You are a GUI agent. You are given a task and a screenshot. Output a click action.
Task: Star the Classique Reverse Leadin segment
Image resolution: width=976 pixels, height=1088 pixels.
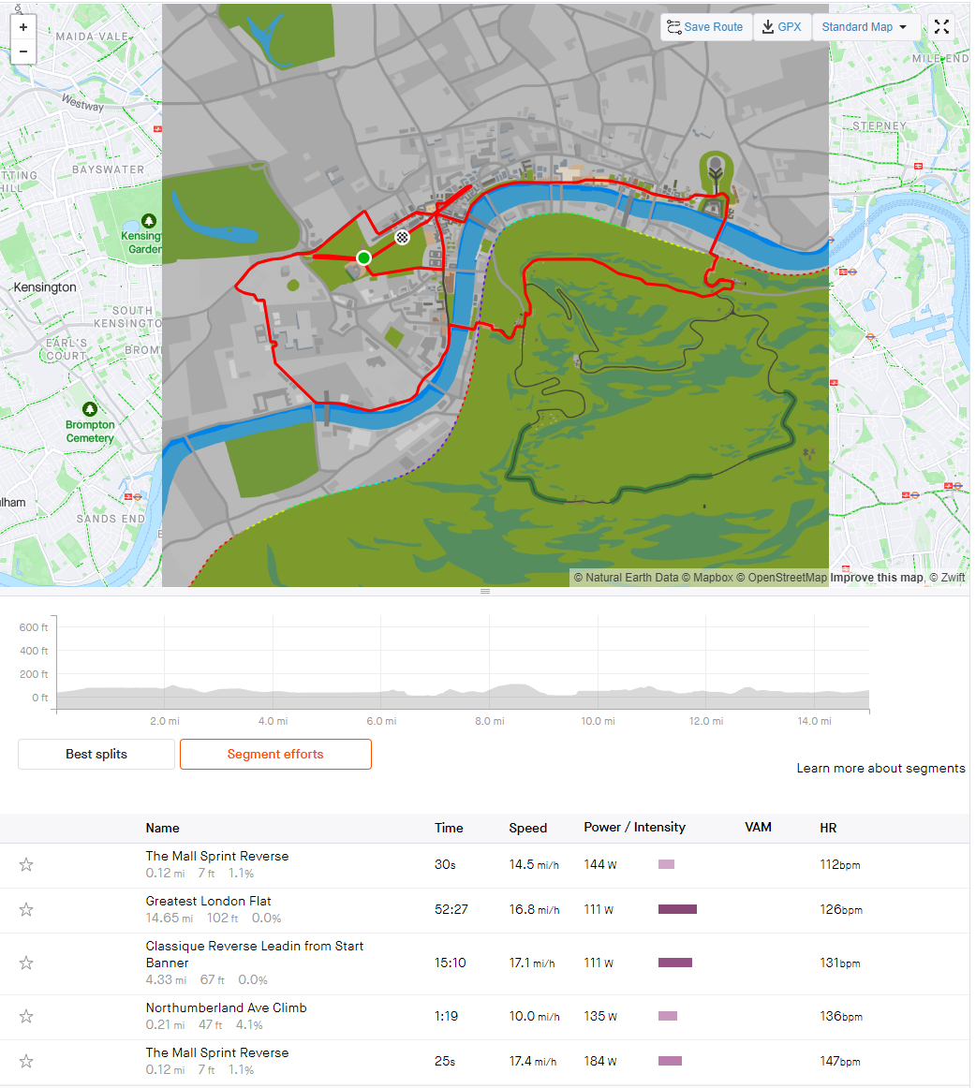click(x=25, y=963)
